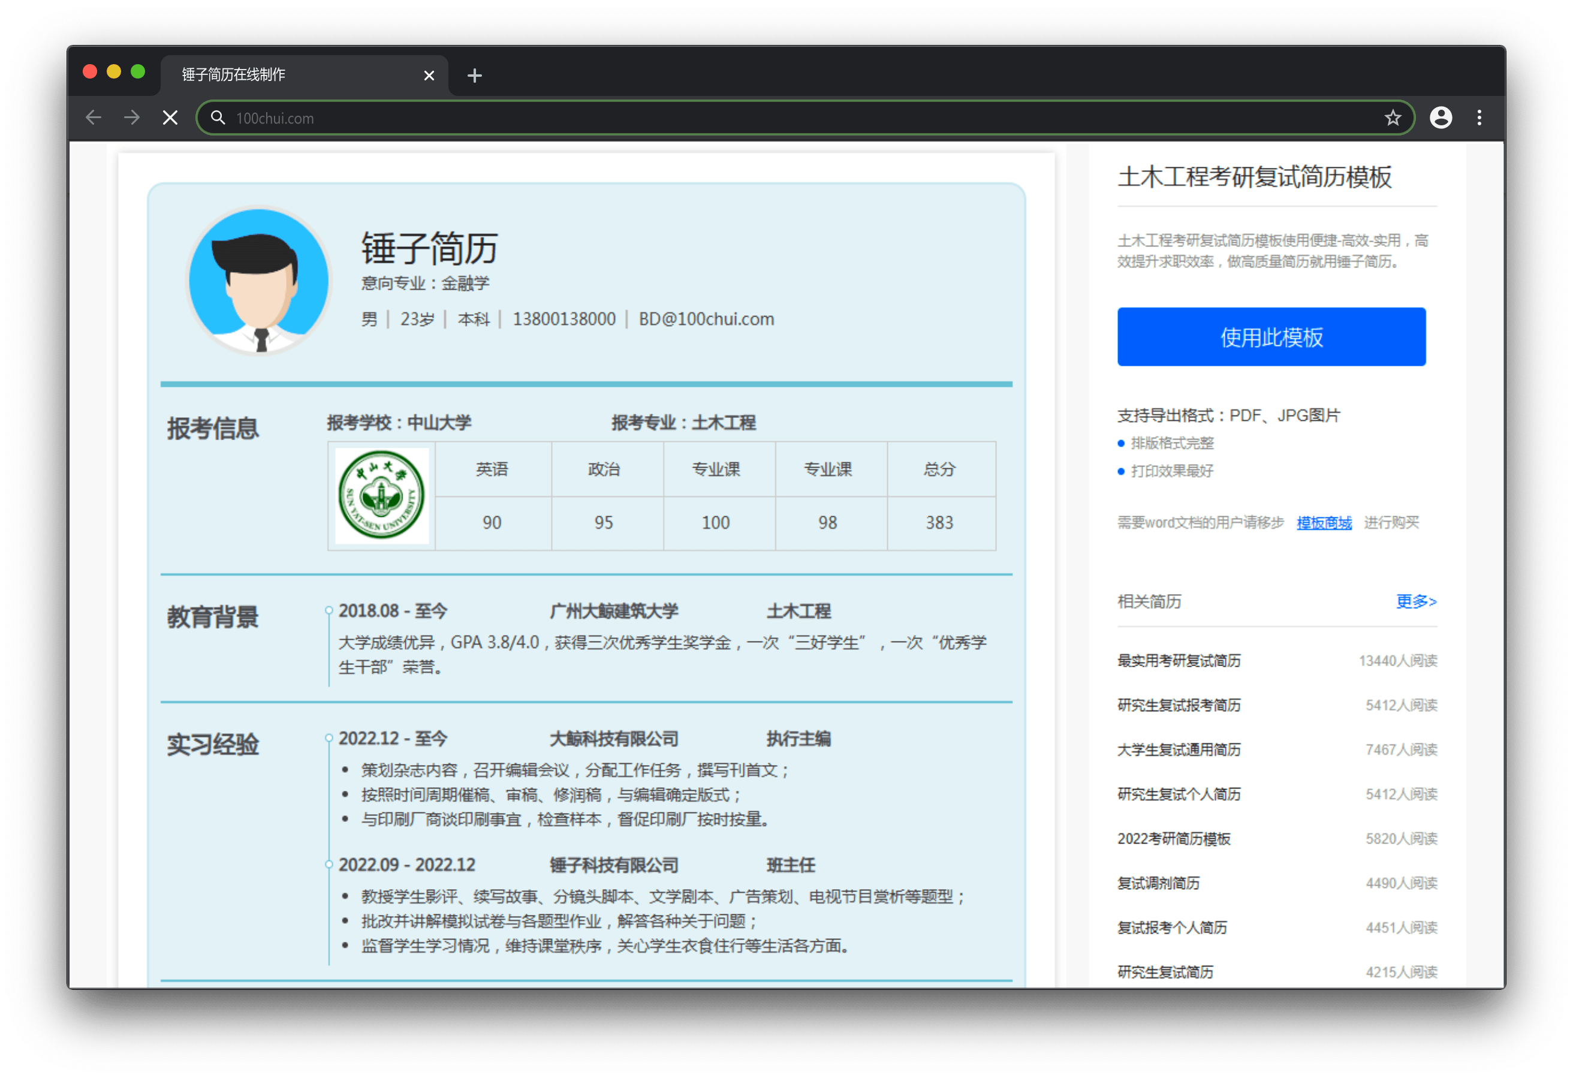Image resolution: width=1573 pixels, height=1078 pixels.
Task: Click the resume avatar picture
Action: click(258, 281)
